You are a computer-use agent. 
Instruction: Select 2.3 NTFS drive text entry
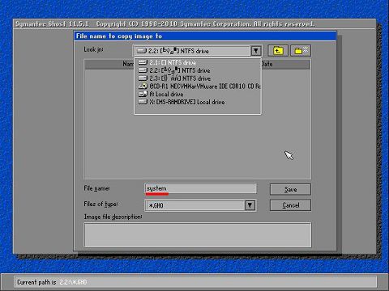click(180, 78)
